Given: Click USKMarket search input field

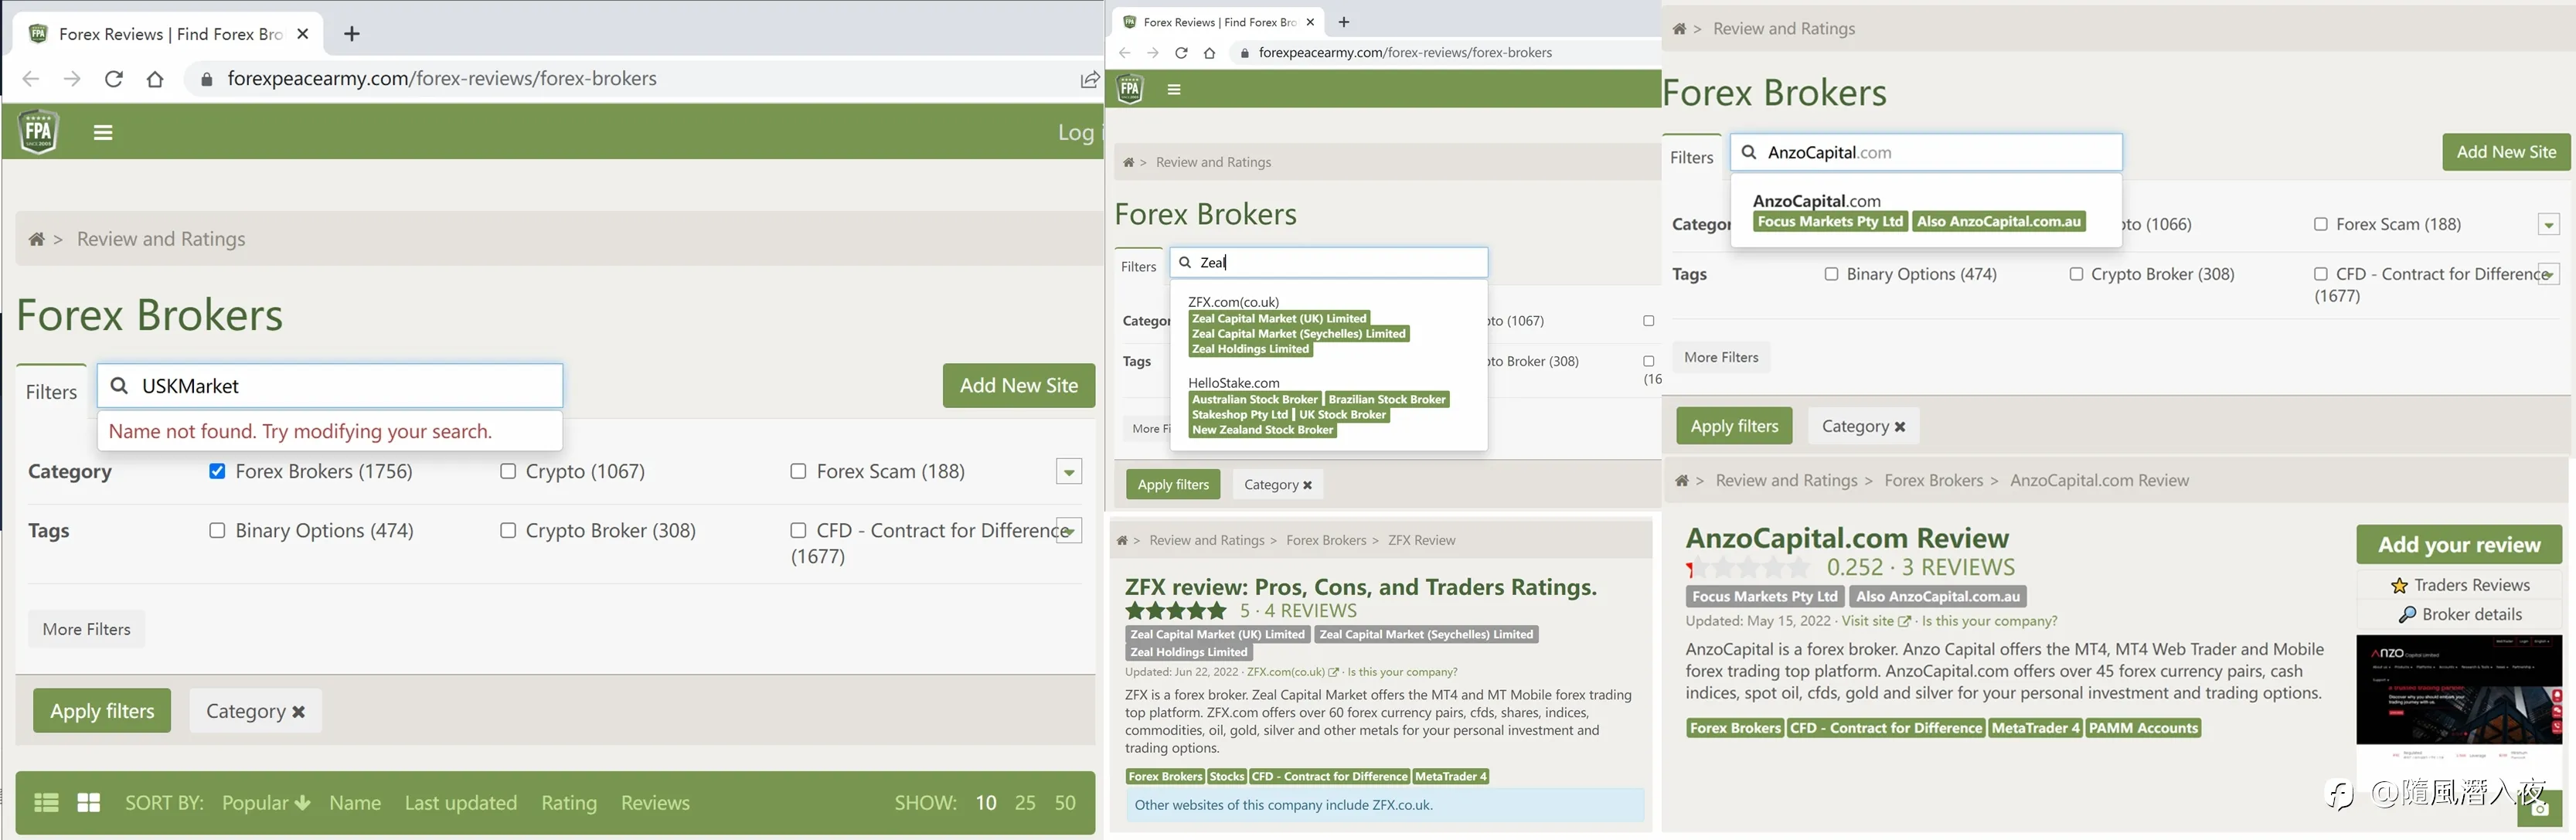Looking at the screenshot, I should tap(330, 386).
